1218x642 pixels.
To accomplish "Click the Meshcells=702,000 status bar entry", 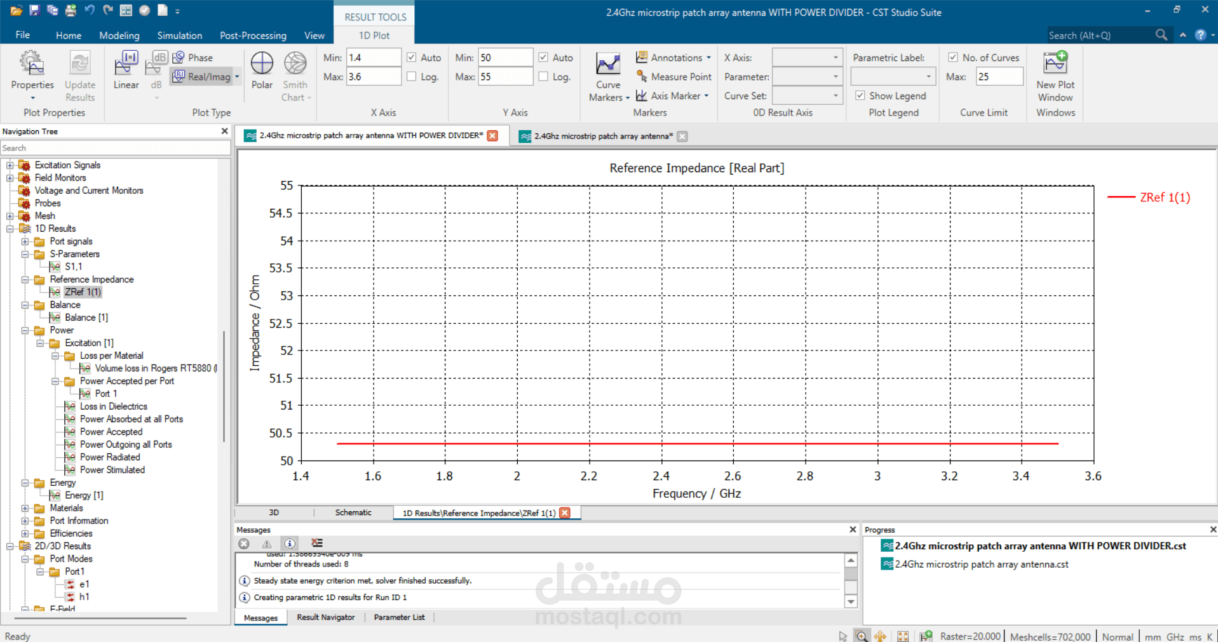I will coord(1050,636).
